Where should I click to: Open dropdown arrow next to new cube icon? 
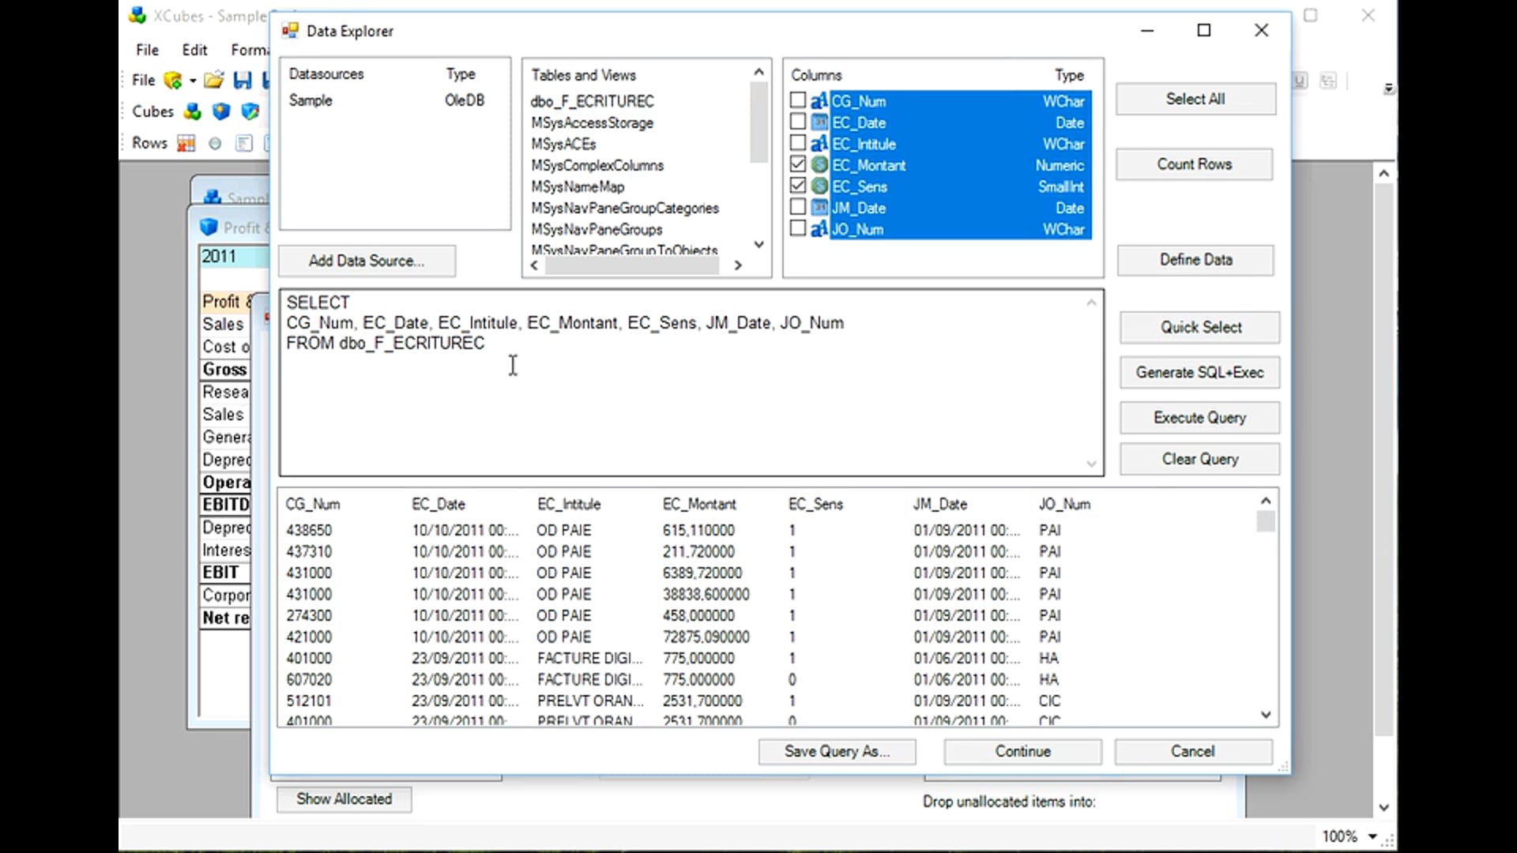point(193,80)
